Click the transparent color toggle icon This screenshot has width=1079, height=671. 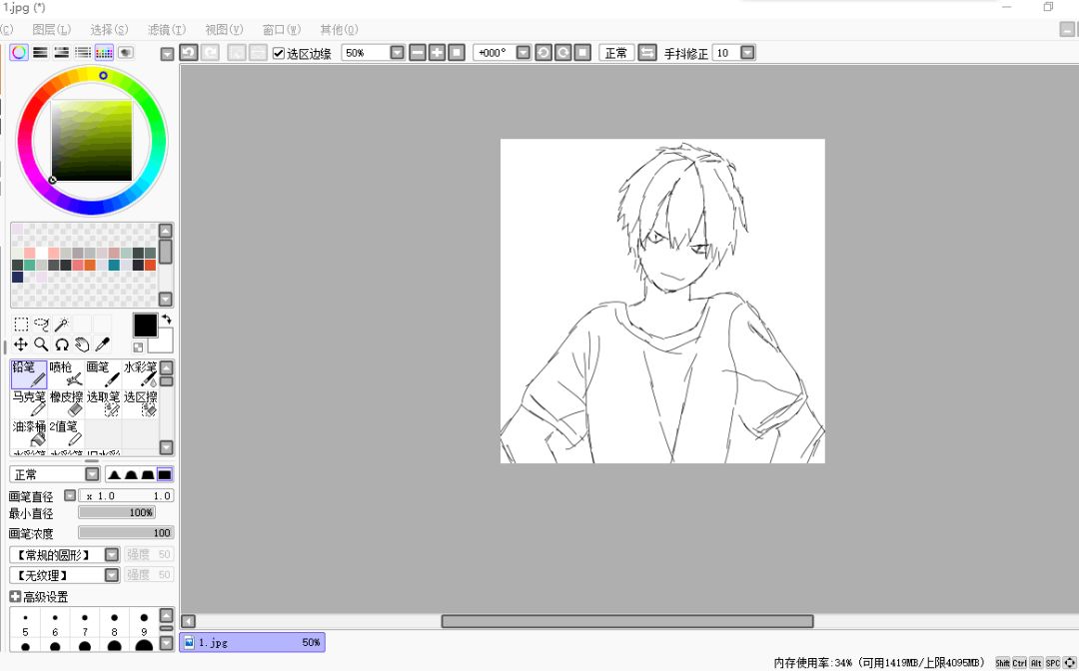coord(138,347)
